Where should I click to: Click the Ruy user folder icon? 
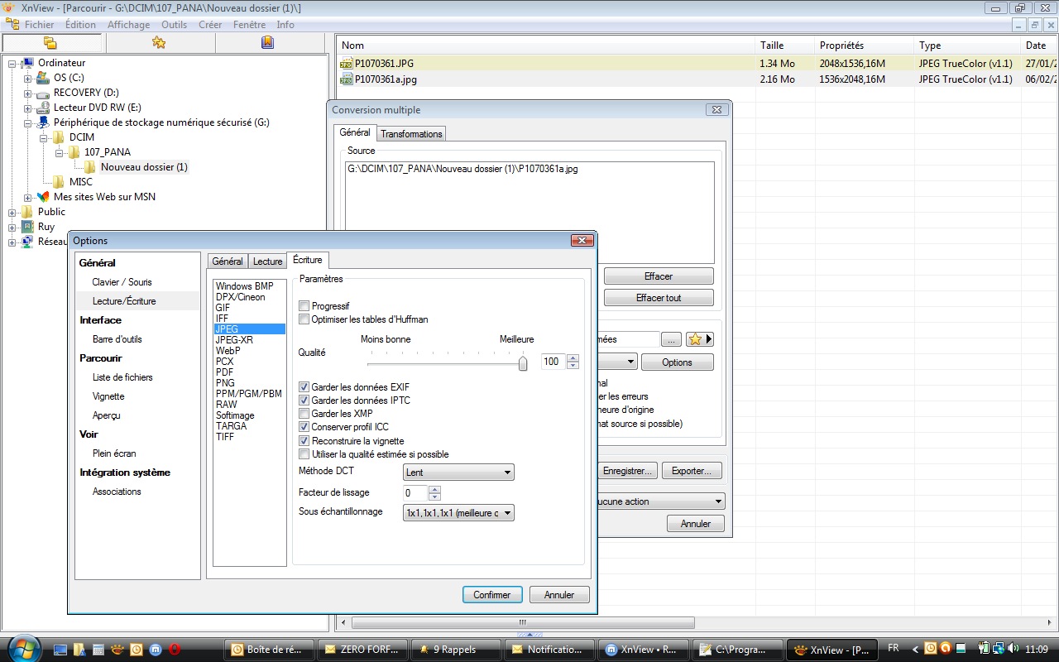[x=28, y=227]
